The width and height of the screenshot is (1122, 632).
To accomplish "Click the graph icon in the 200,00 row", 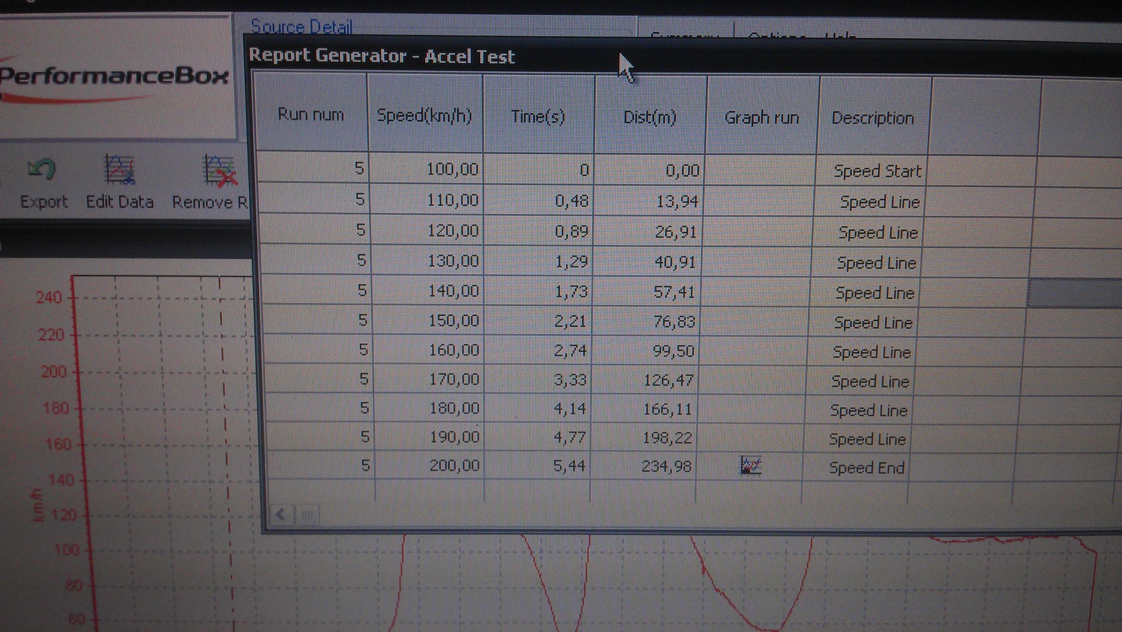I will 750,466.
